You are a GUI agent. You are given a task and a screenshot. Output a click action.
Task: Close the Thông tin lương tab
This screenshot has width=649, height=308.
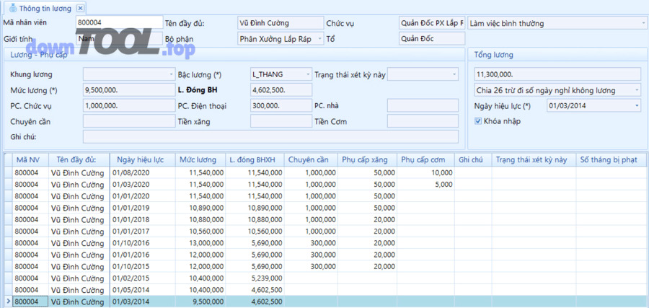click(x=80, y=8)
